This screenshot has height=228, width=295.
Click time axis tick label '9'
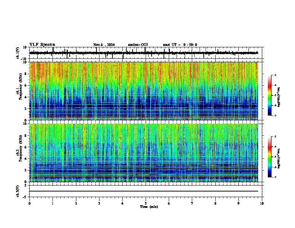click(x=238, y=203)
